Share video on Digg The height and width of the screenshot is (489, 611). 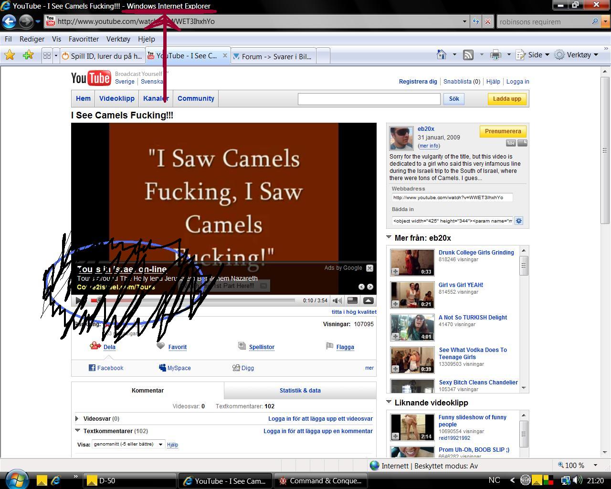243,368
